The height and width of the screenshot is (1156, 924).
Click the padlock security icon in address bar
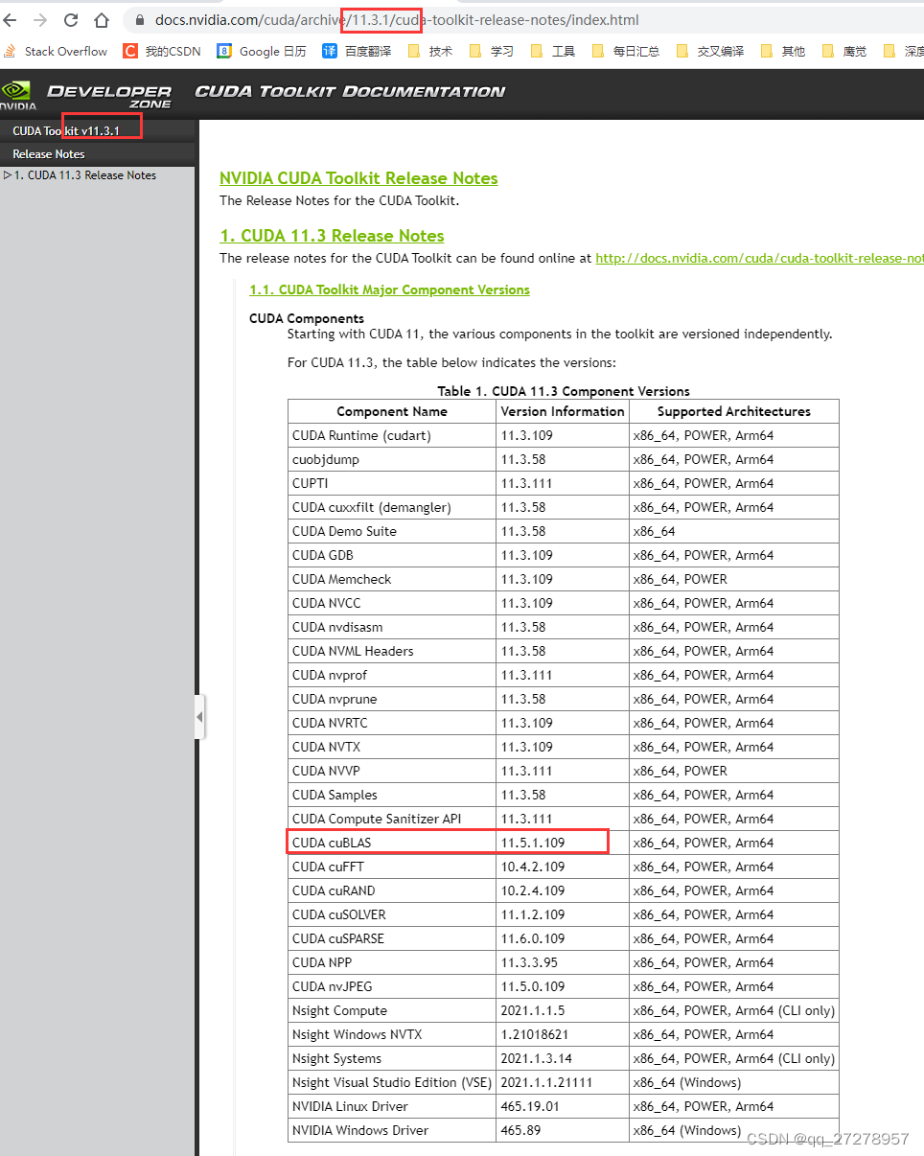pyautogui.click(x=139, y=19)
